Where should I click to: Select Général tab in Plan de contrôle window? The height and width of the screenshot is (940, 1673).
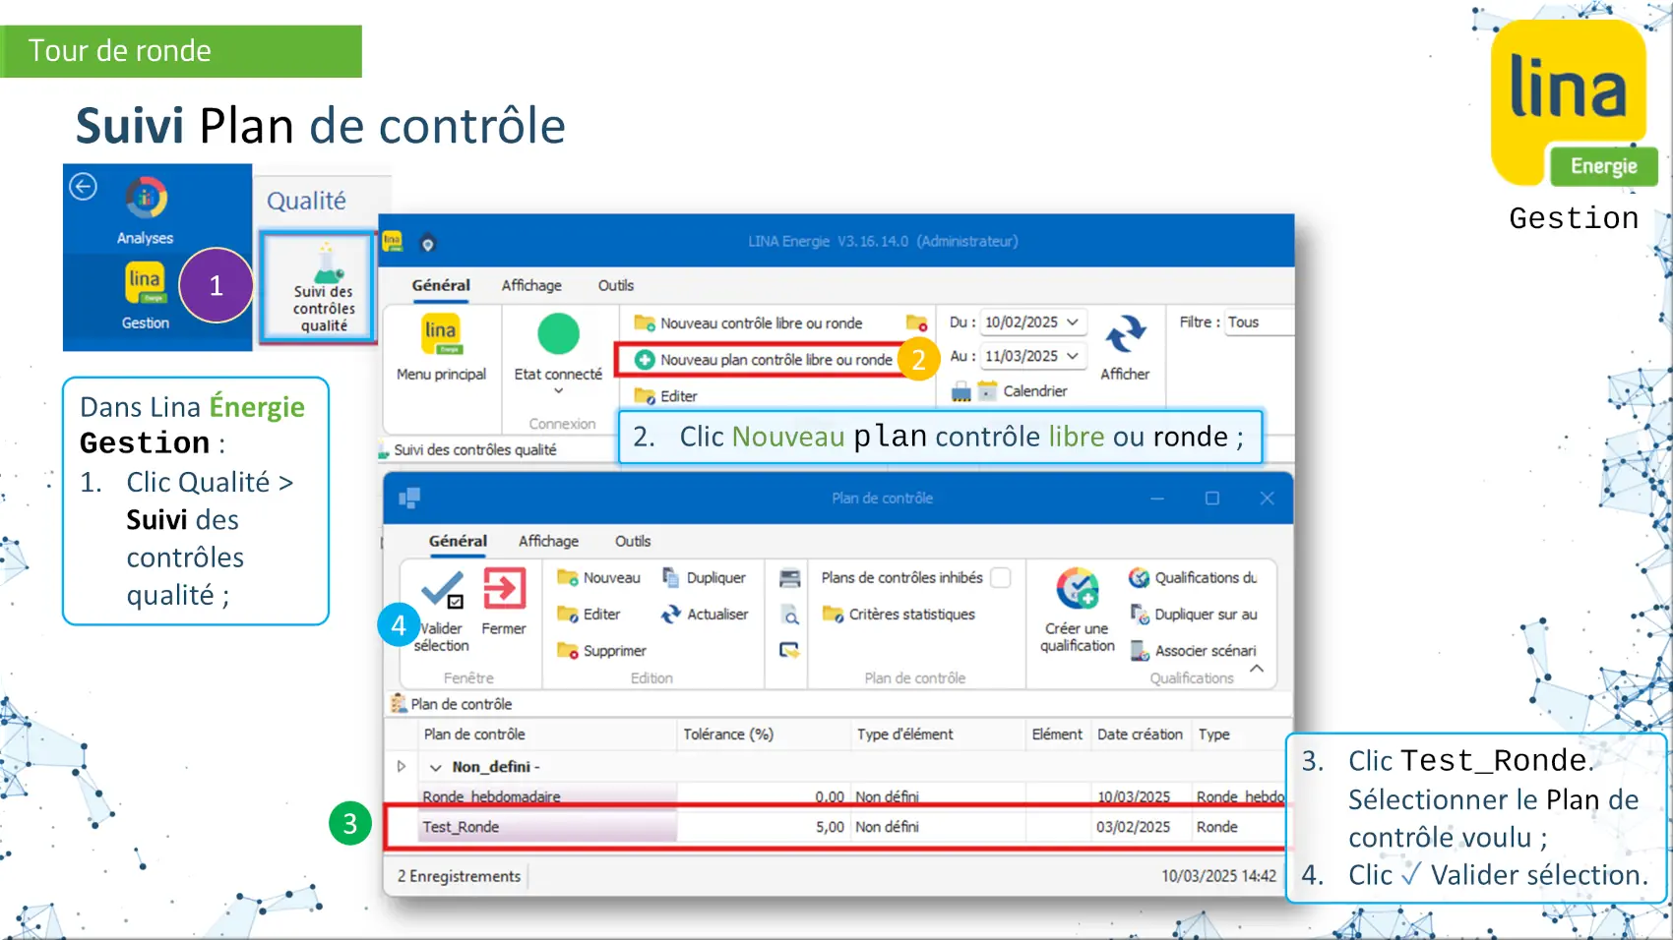[x=458, y=541]
